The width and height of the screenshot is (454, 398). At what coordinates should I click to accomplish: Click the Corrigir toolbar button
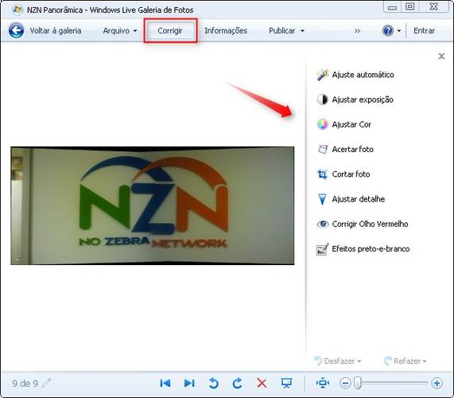(x=170, y=30)
